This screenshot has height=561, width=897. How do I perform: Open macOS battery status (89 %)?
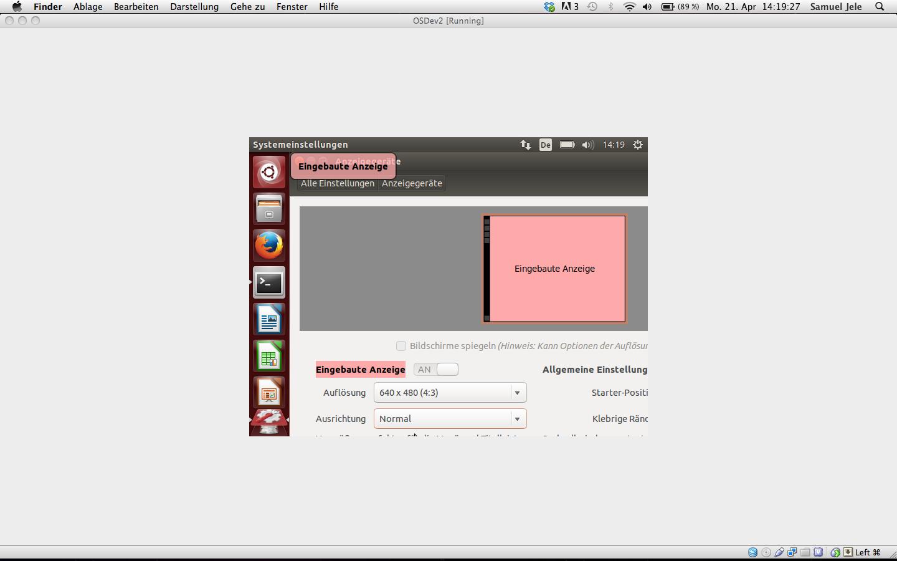tap(680, 7)
